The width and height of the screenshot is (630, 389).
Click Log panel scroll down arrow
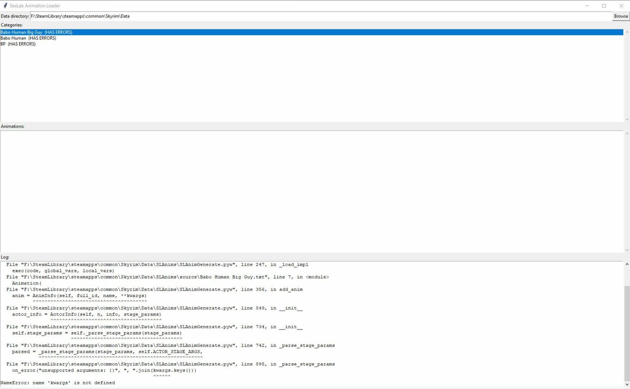pyautogui.click(x=627, y=385)
